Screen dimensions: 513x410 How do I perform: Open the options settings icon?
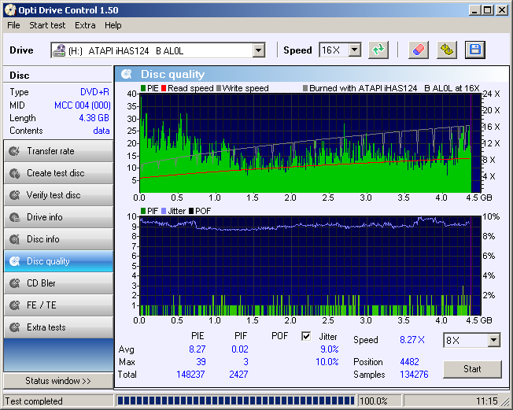447,50
